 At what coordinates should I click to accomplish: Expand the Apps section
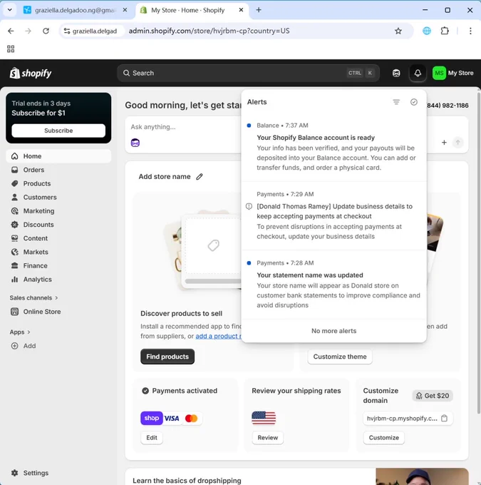click(20, 332)
